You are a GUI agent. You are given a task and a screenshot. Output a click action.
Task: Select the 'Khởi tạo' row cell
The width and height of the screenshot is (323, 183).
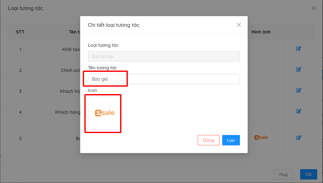(71, 49)
